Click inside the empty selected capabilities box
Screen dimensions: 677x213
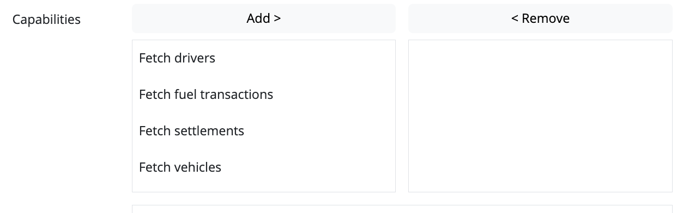[x=540, y=116]
